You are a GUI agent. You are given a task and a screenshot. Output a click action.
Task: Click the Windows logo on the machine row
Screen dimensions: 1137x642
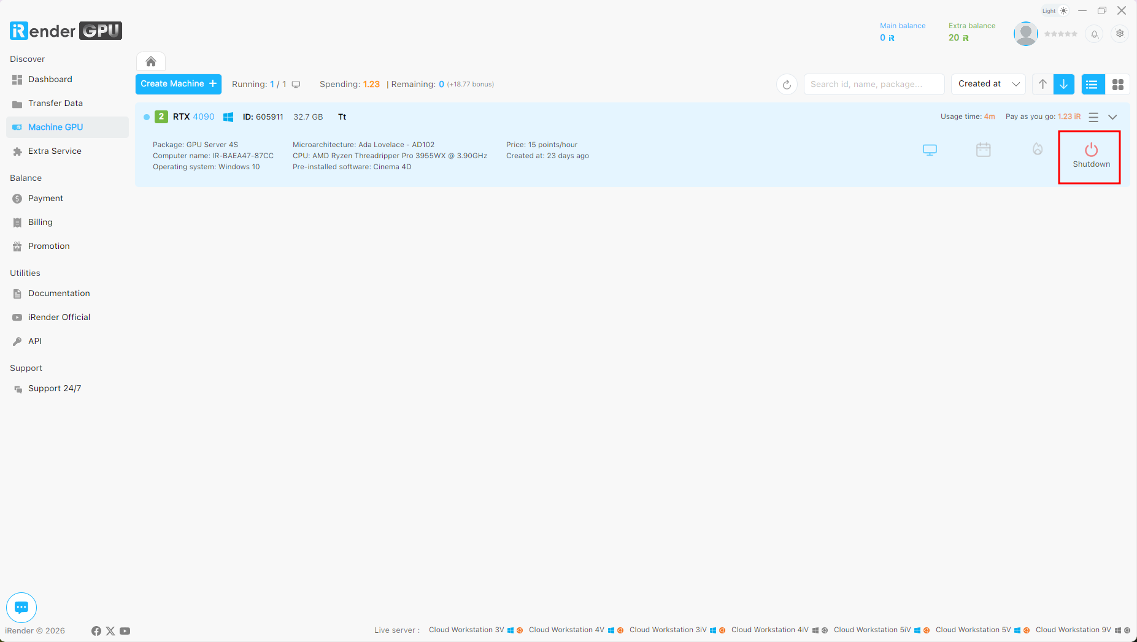click(x=228, y=117)
